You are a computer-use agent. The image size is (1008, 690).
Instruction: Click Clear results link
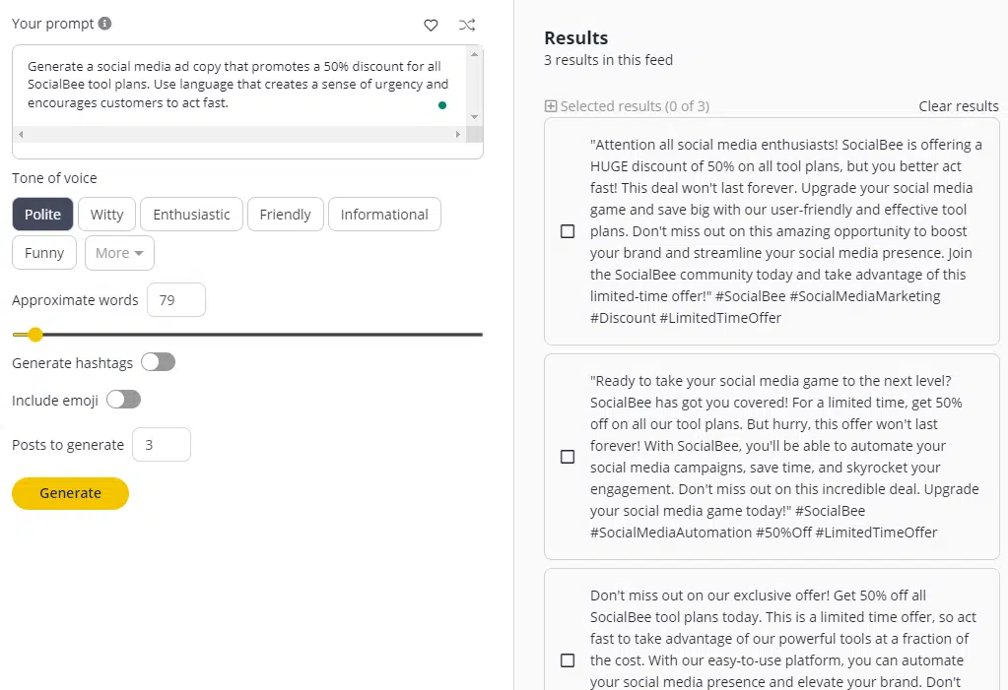click(958, 106)
